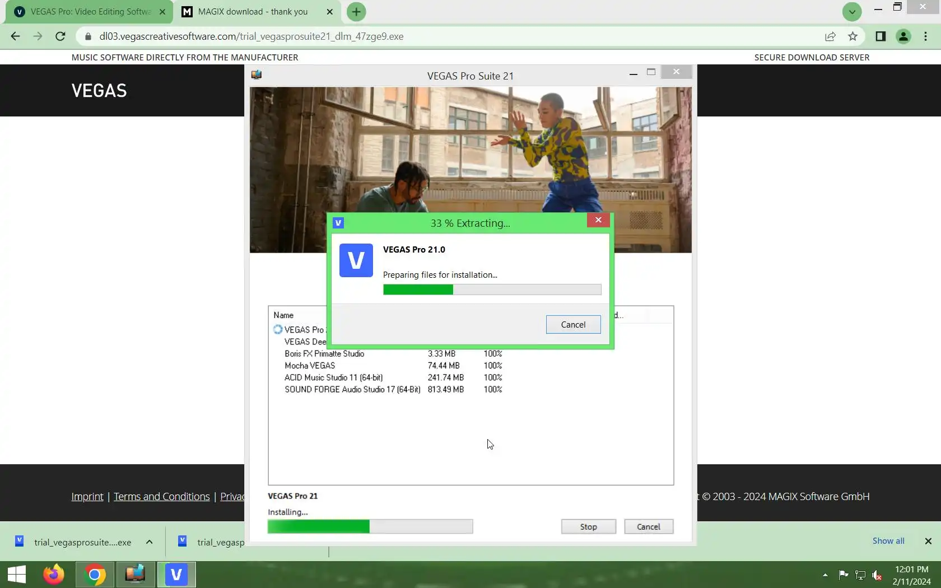941x588 pixels.
Task: Click the extraction progress bar
Action: pos(492,290)
